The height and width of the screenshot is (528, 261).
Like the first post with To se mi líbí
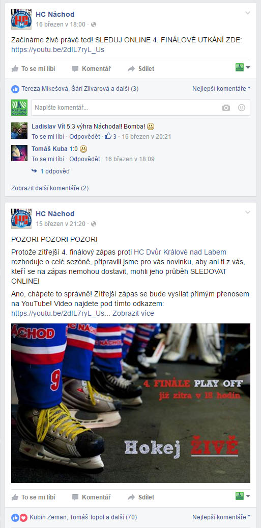pyautogui.click(x=33, y=69)
